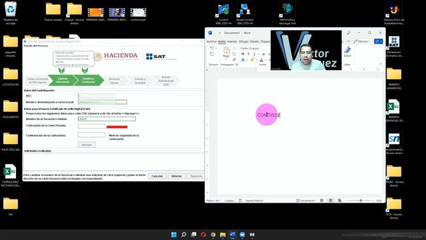This screenshot has height=240, width=426.
Task: Select the web layout view icon in status bar
Action: [x=339, y=201]
